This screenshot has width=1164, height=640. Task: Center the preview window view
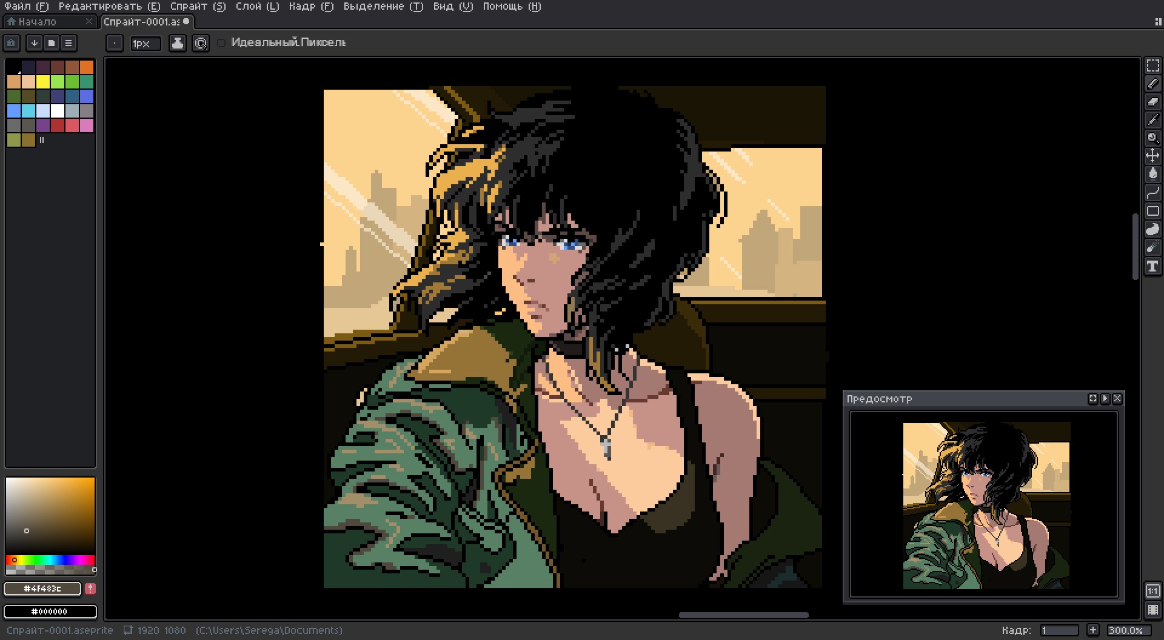[x=1092, y=399]
